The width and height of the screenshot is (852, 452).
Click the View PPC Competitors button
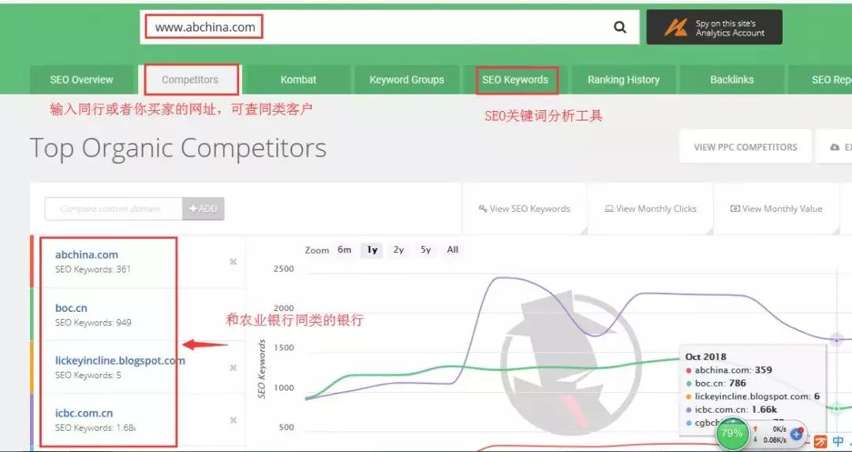745,147
